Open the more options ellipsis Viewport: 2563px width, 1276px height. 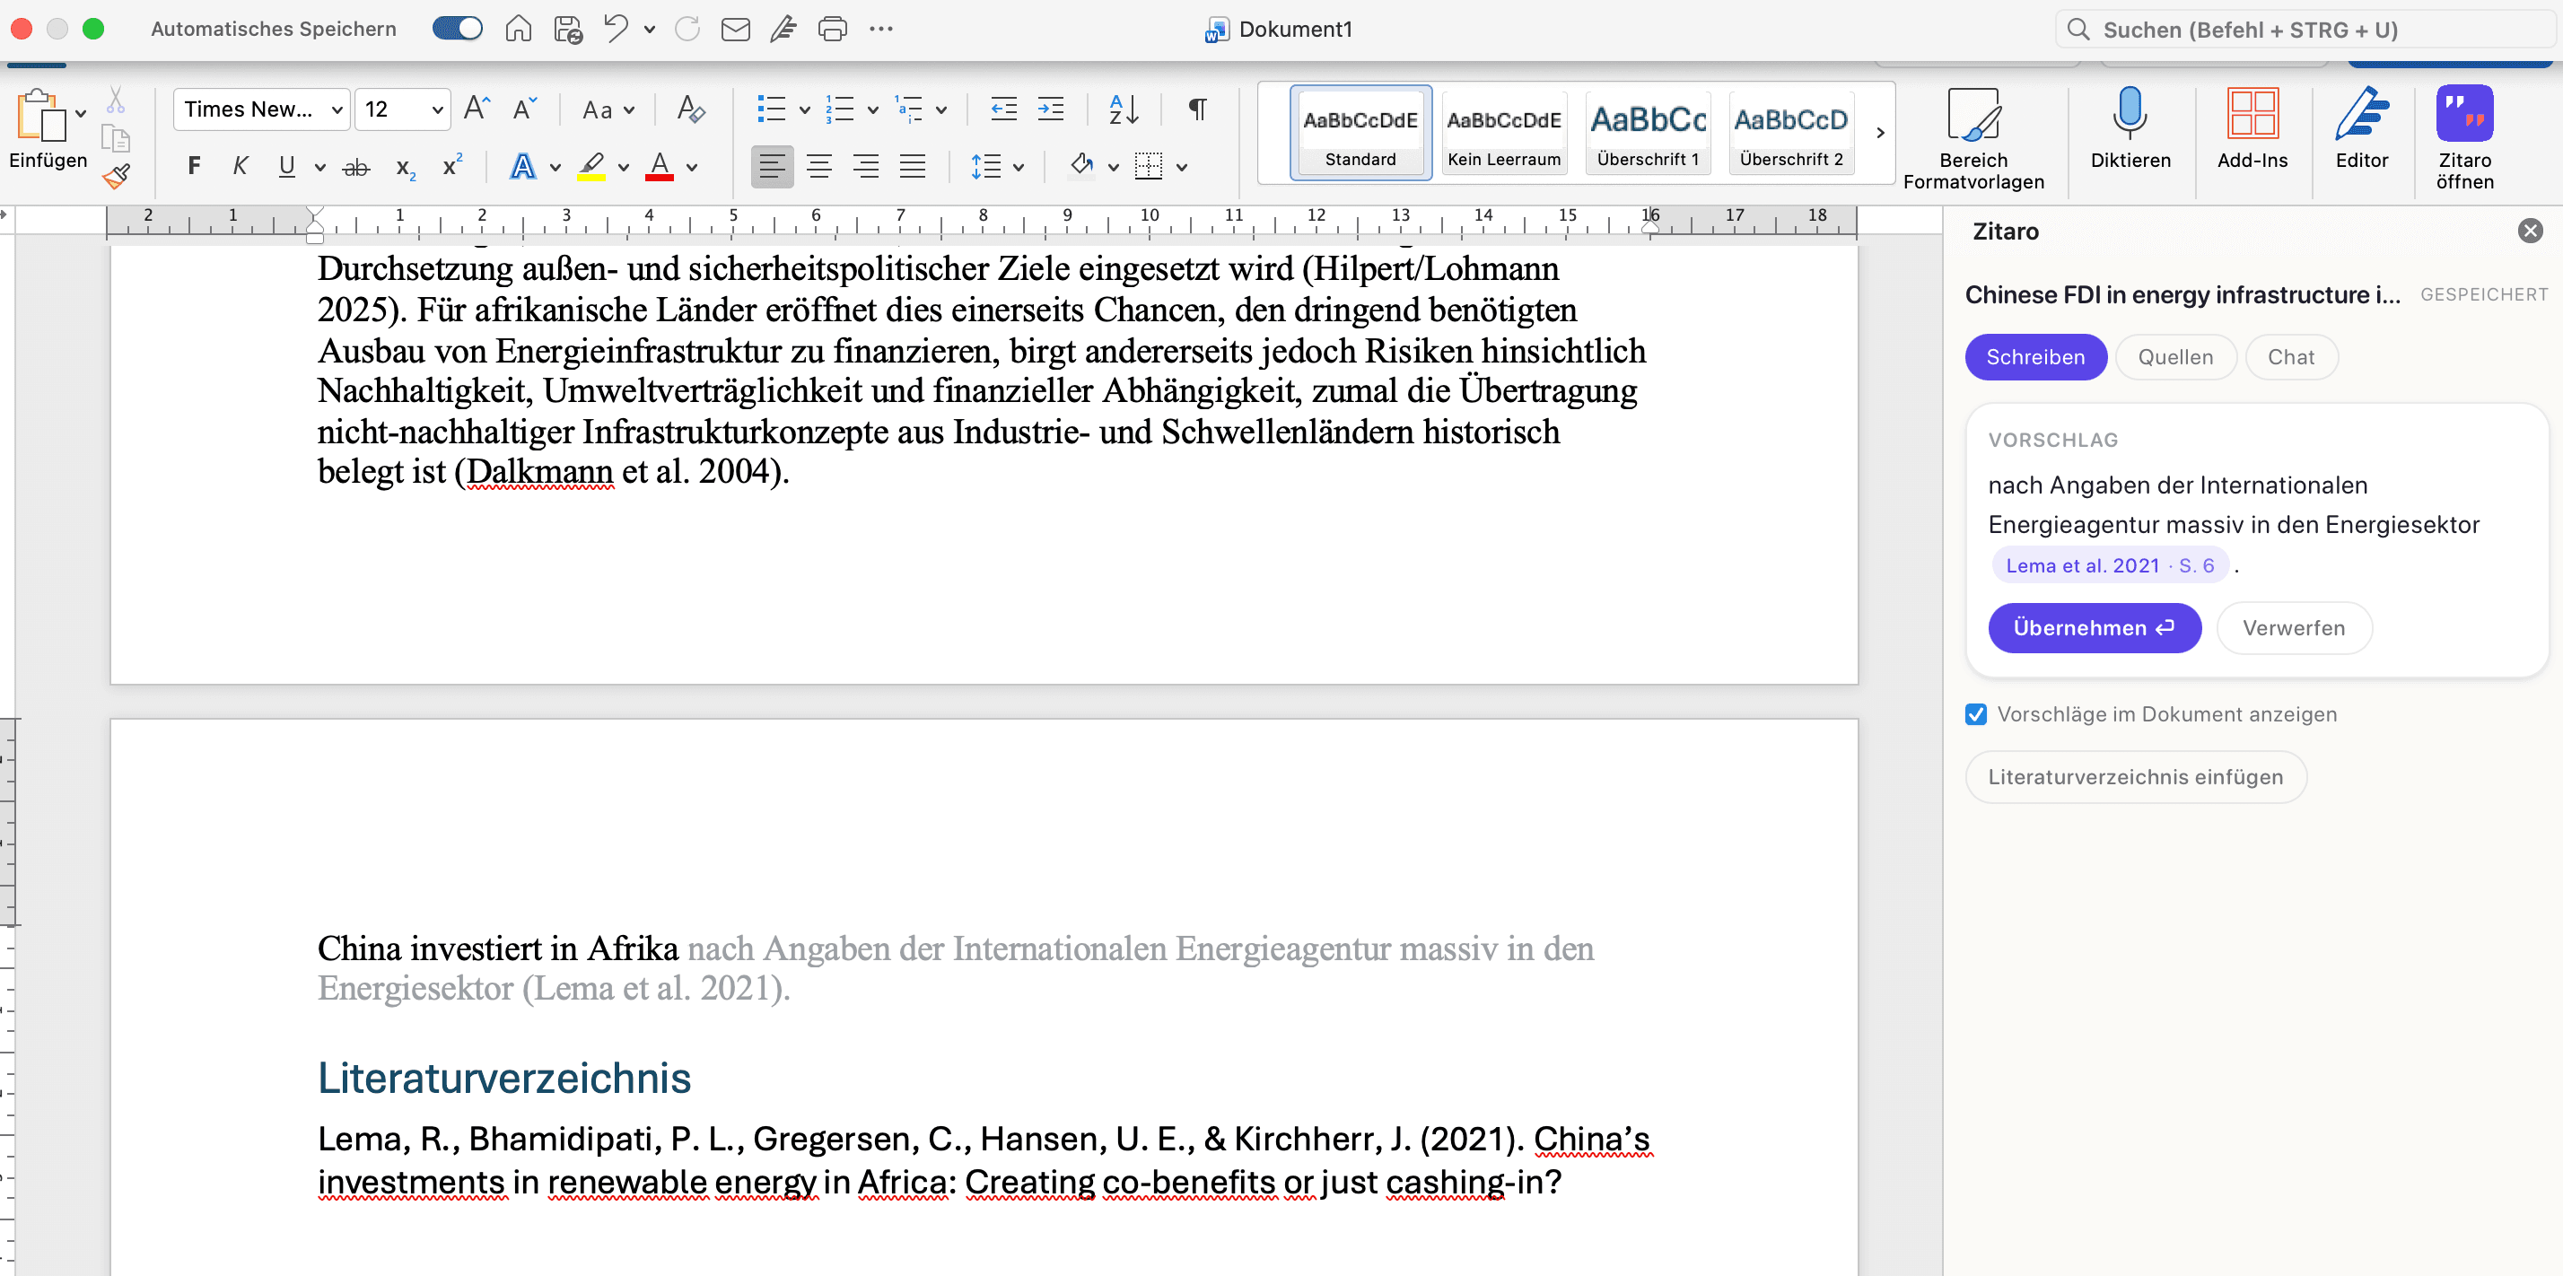(x=880, y=29)
